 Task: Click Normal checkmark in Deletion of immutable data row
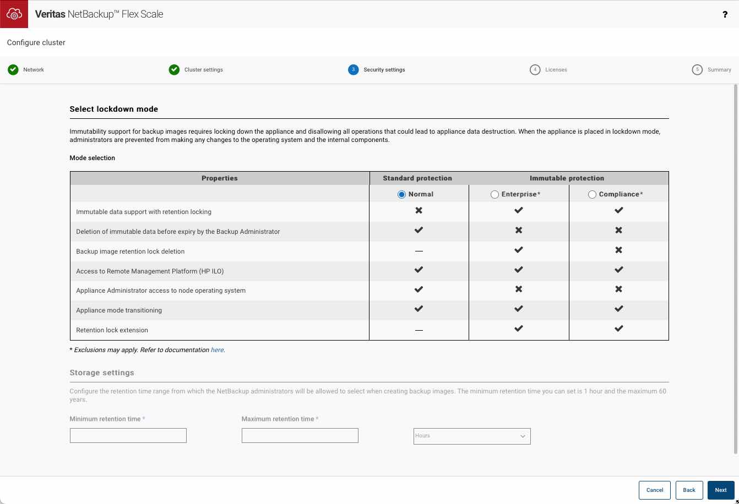[x=419, y=231]
